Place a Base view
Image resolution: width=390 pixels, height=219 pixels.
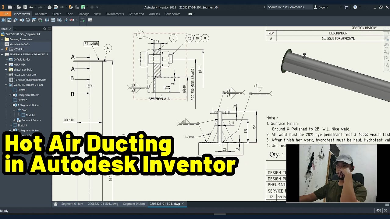3,20
